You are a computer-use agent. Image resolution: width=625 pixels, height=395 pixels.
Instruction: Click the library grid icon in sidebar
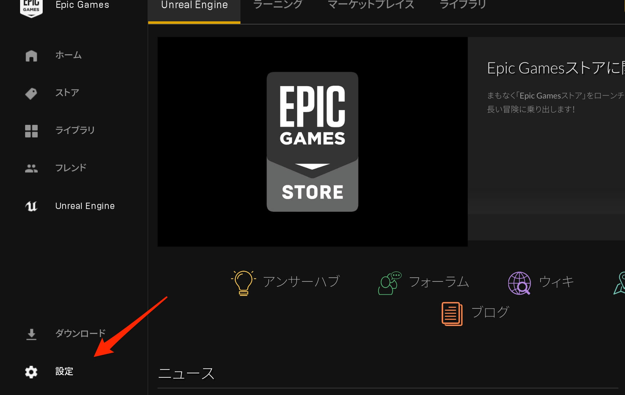point(31,131)
